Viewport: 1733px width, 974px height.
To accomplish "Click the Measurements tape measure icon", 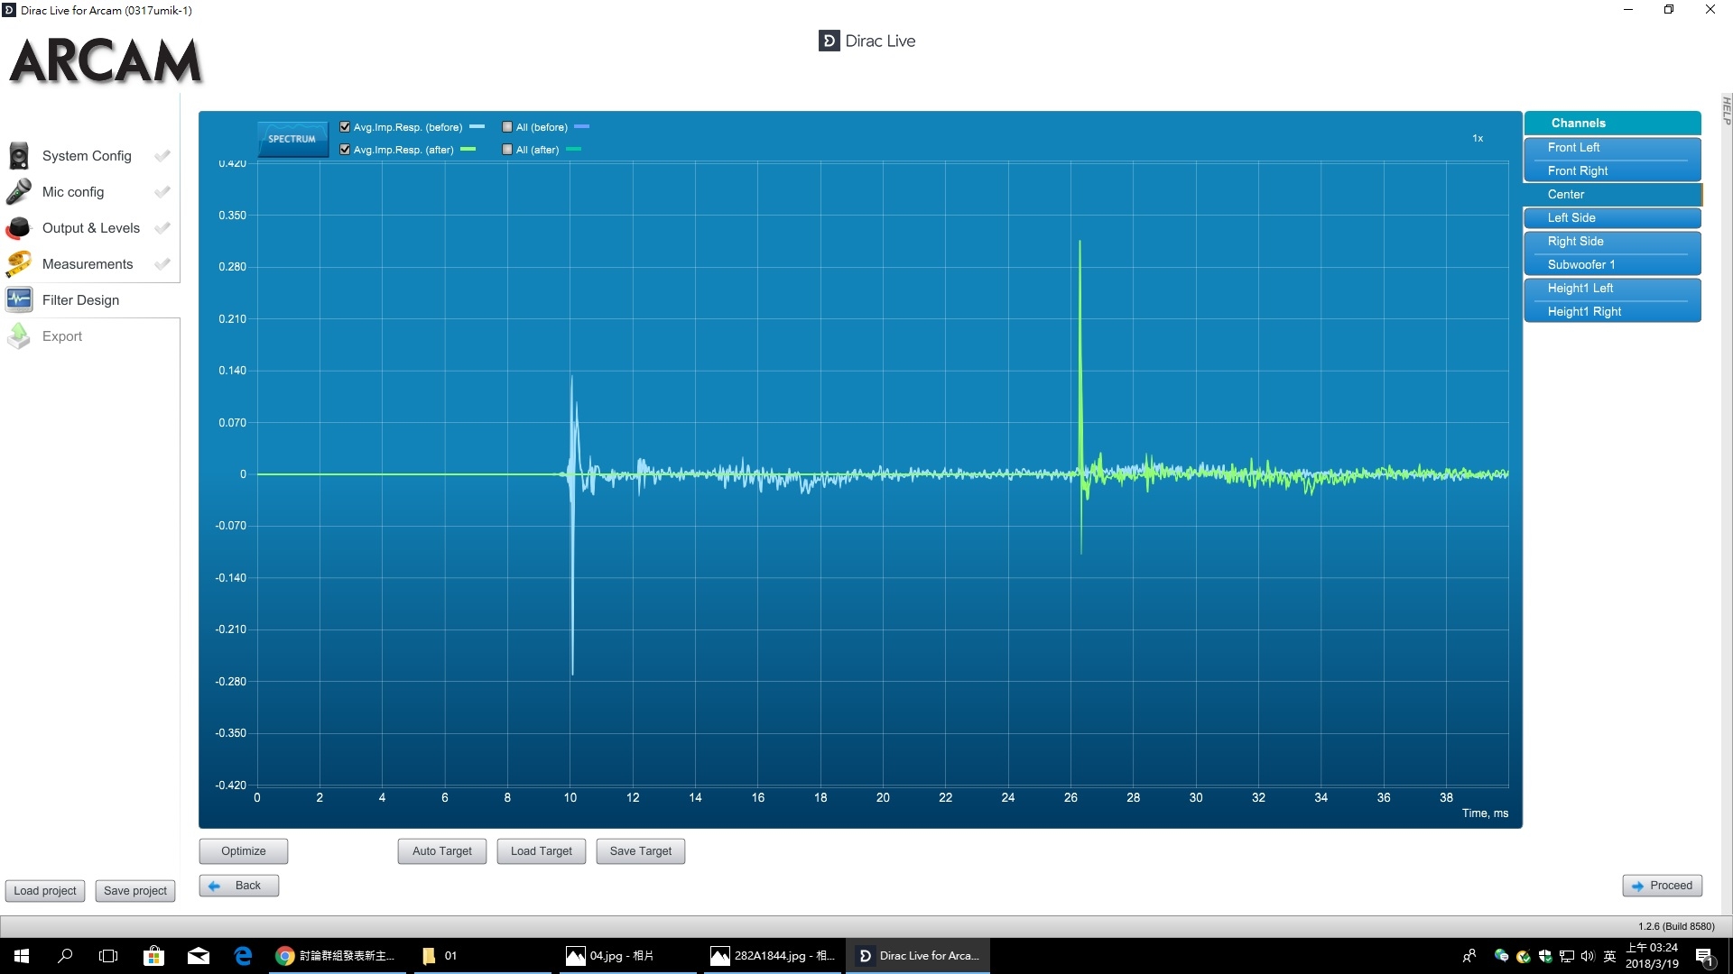I will pyautogui.click(x=18, y=264).
